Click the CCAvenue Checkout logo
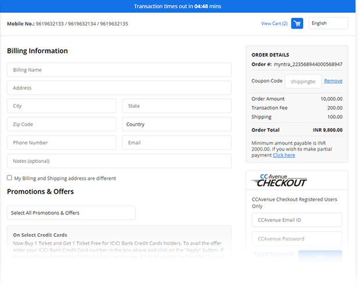359x291 pixels. (x=279, y=180)
